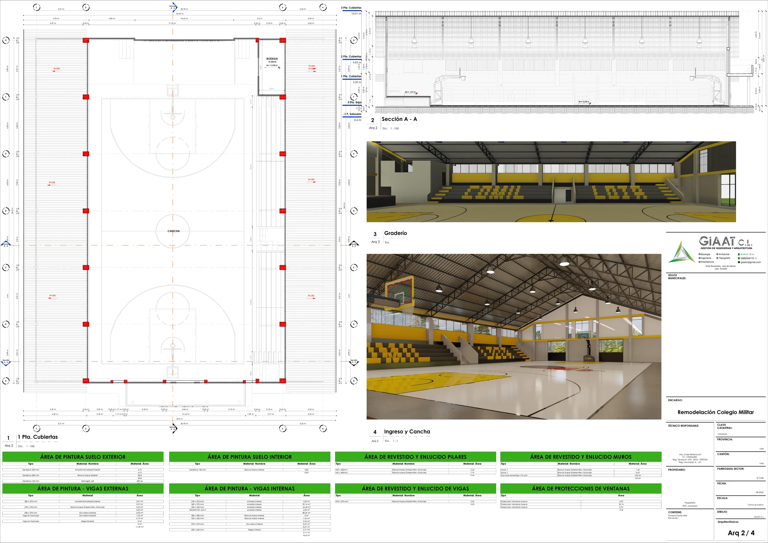
Task: Select the 'Una cara revestidas 115 mm' row
Action: [x=581, y=476]
